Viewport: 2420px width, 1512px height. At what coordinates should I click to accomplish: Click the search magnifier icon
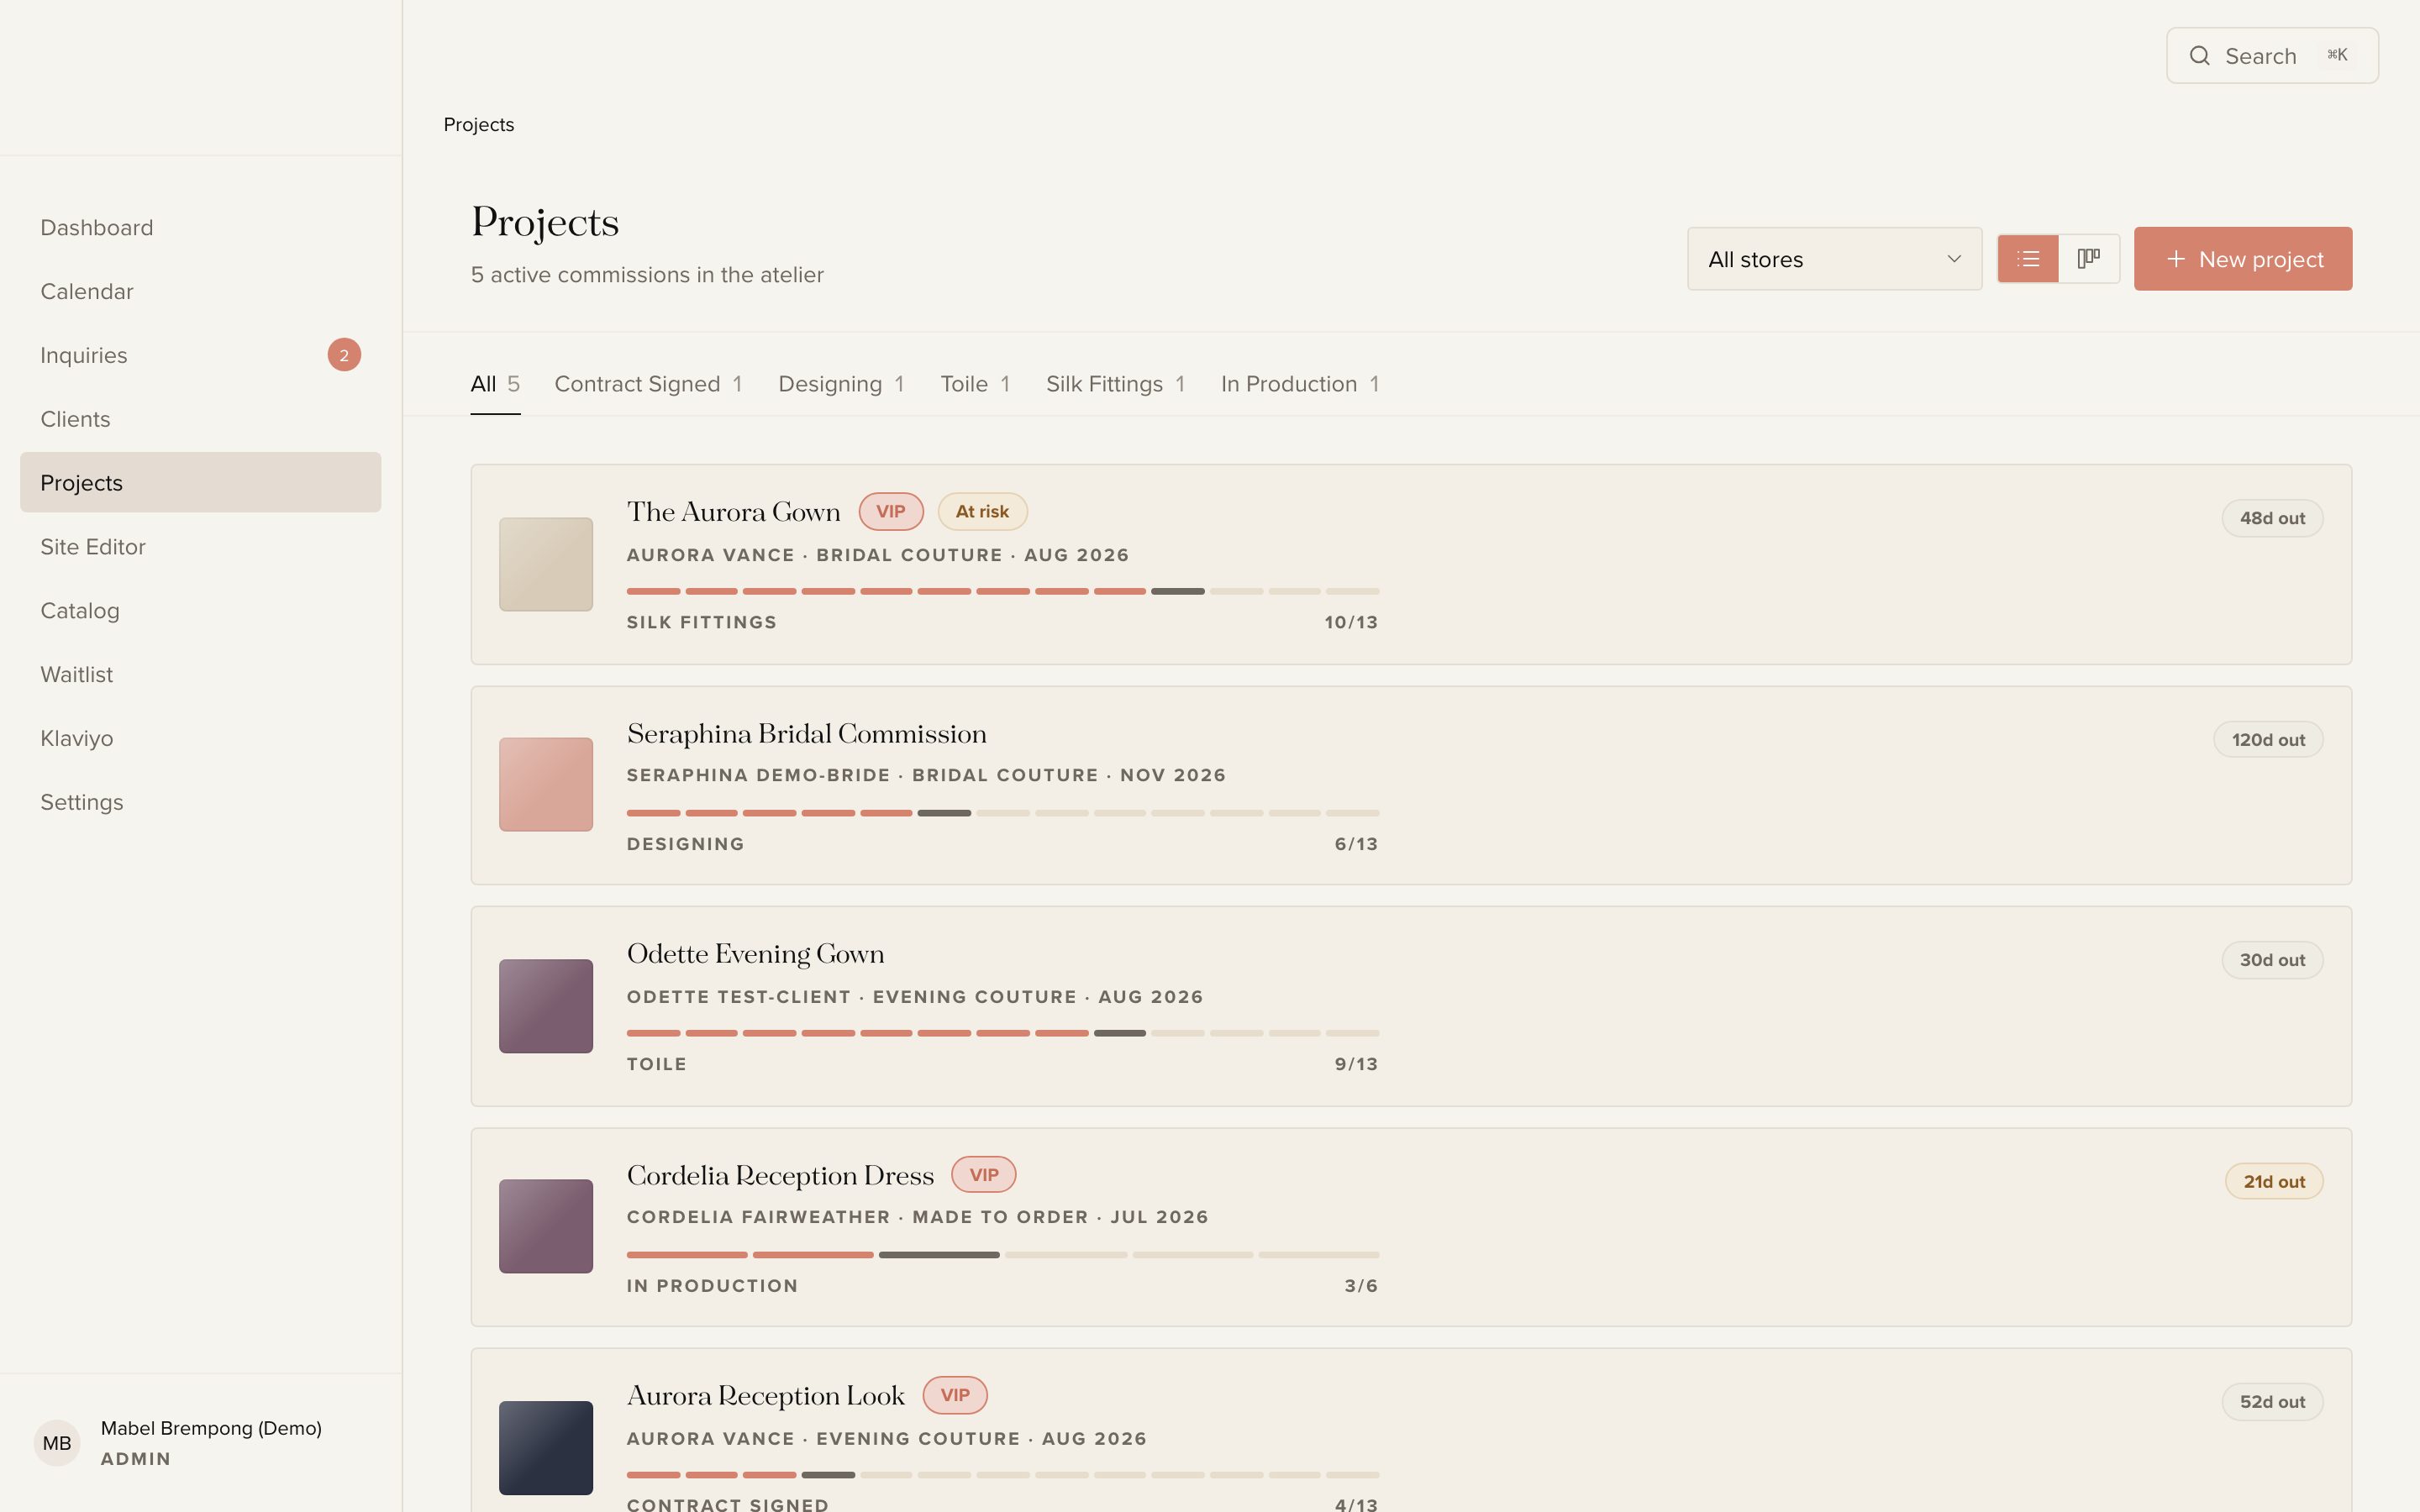coord(2199,56)
